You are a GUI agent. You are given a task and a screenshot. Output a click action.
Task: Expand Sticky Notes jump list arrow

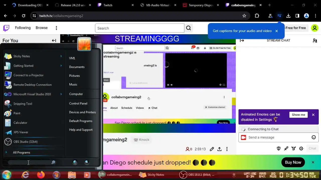(61, 56)
